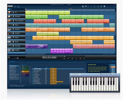123x100 pixels.
Task: Click the 001:01:000 time display
Action: [49, 58]
